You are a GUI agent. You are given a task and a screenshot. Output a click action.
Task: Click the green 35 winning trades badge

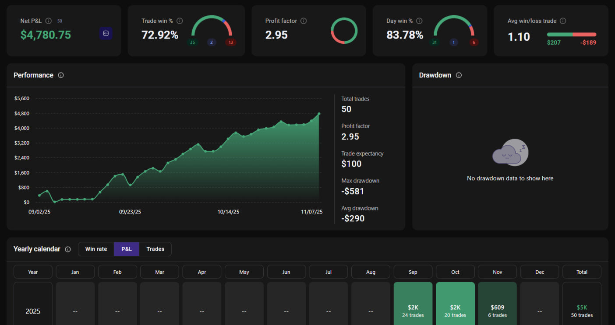(192, 42)
